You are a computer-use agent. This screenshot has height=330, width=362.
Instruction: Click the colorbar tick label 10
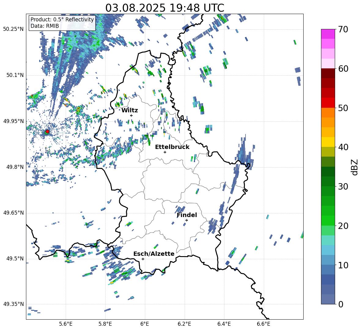[x=343, y=265]
